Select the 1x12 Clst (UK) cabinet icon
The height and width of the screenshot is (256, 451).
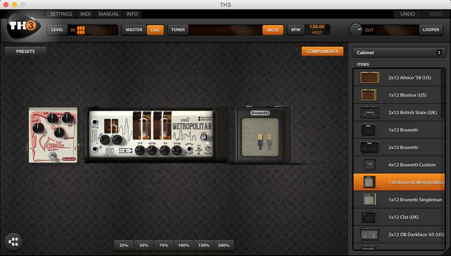coord(368,217)
